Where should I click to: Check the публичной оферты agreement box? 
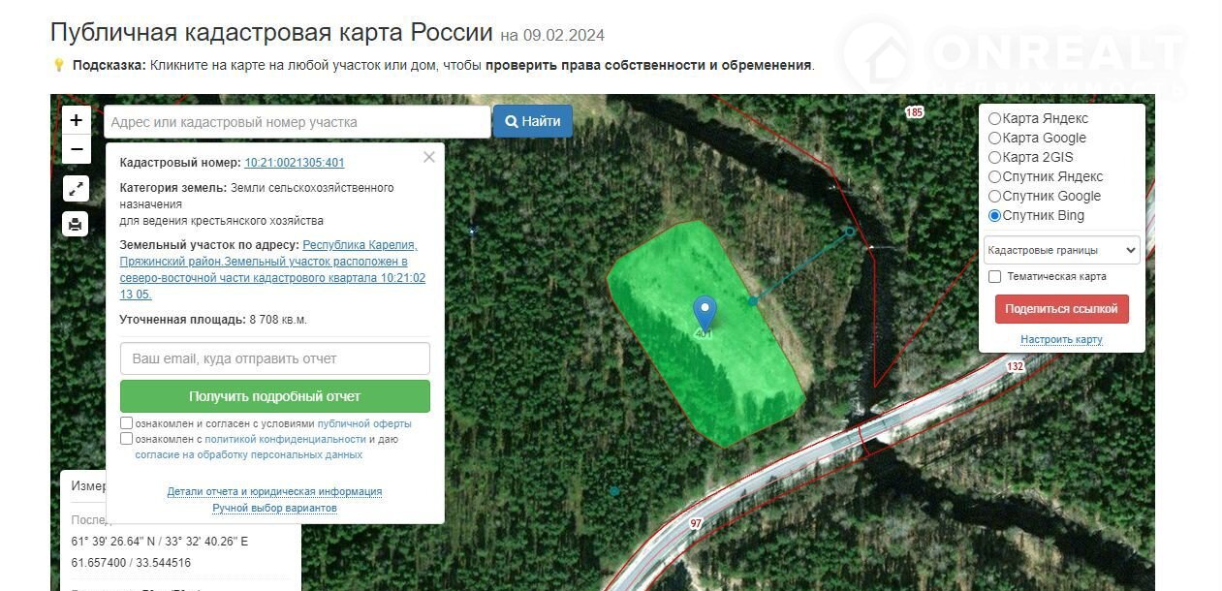127,423
